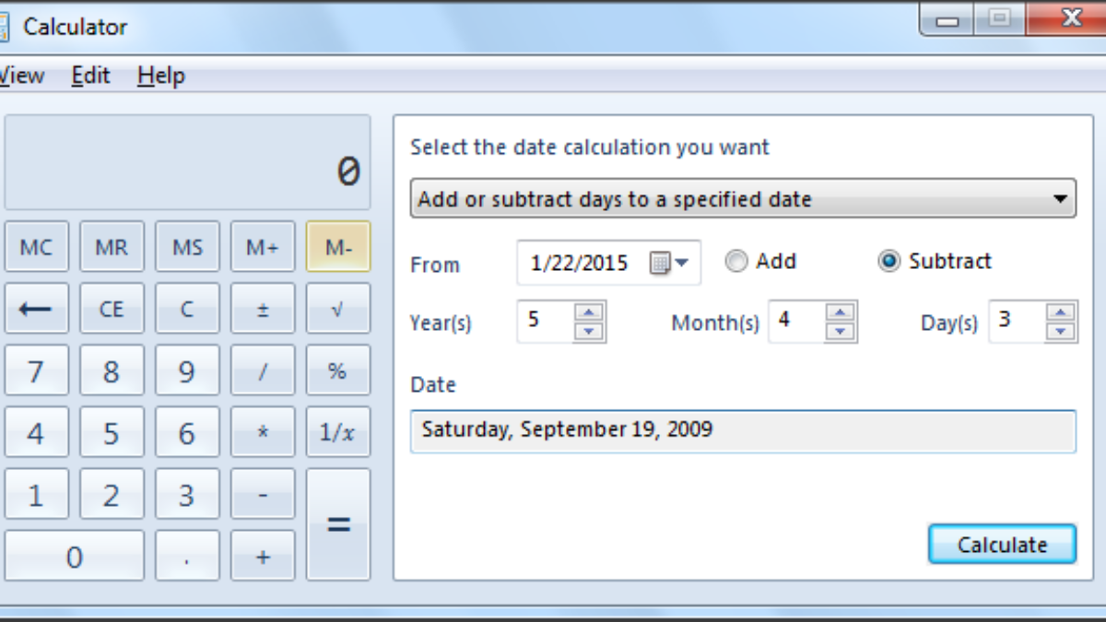This screenshot has height=622, width=1106.
Task: Click inside the Date result field
Action: pyautogui.click(x=742, y=430)
